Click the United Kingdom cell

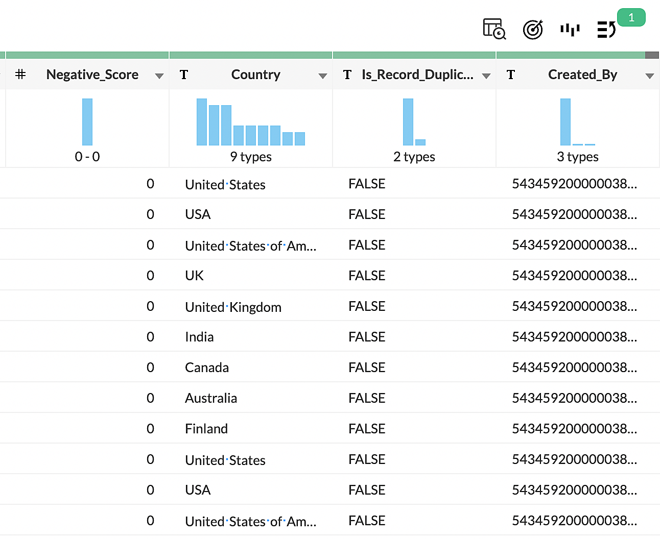coord(233,307)
